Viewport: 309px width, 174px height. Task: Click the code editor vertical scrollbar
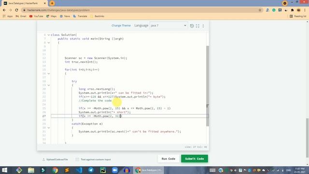click(x=208, y=86)
